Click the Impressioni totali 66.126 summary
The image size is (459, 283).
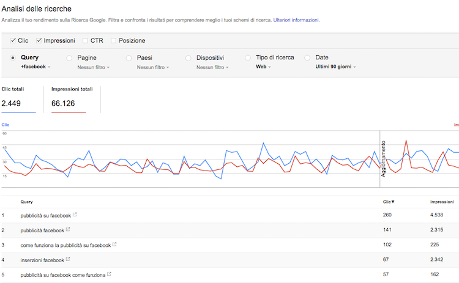click(x=72, y=100)
